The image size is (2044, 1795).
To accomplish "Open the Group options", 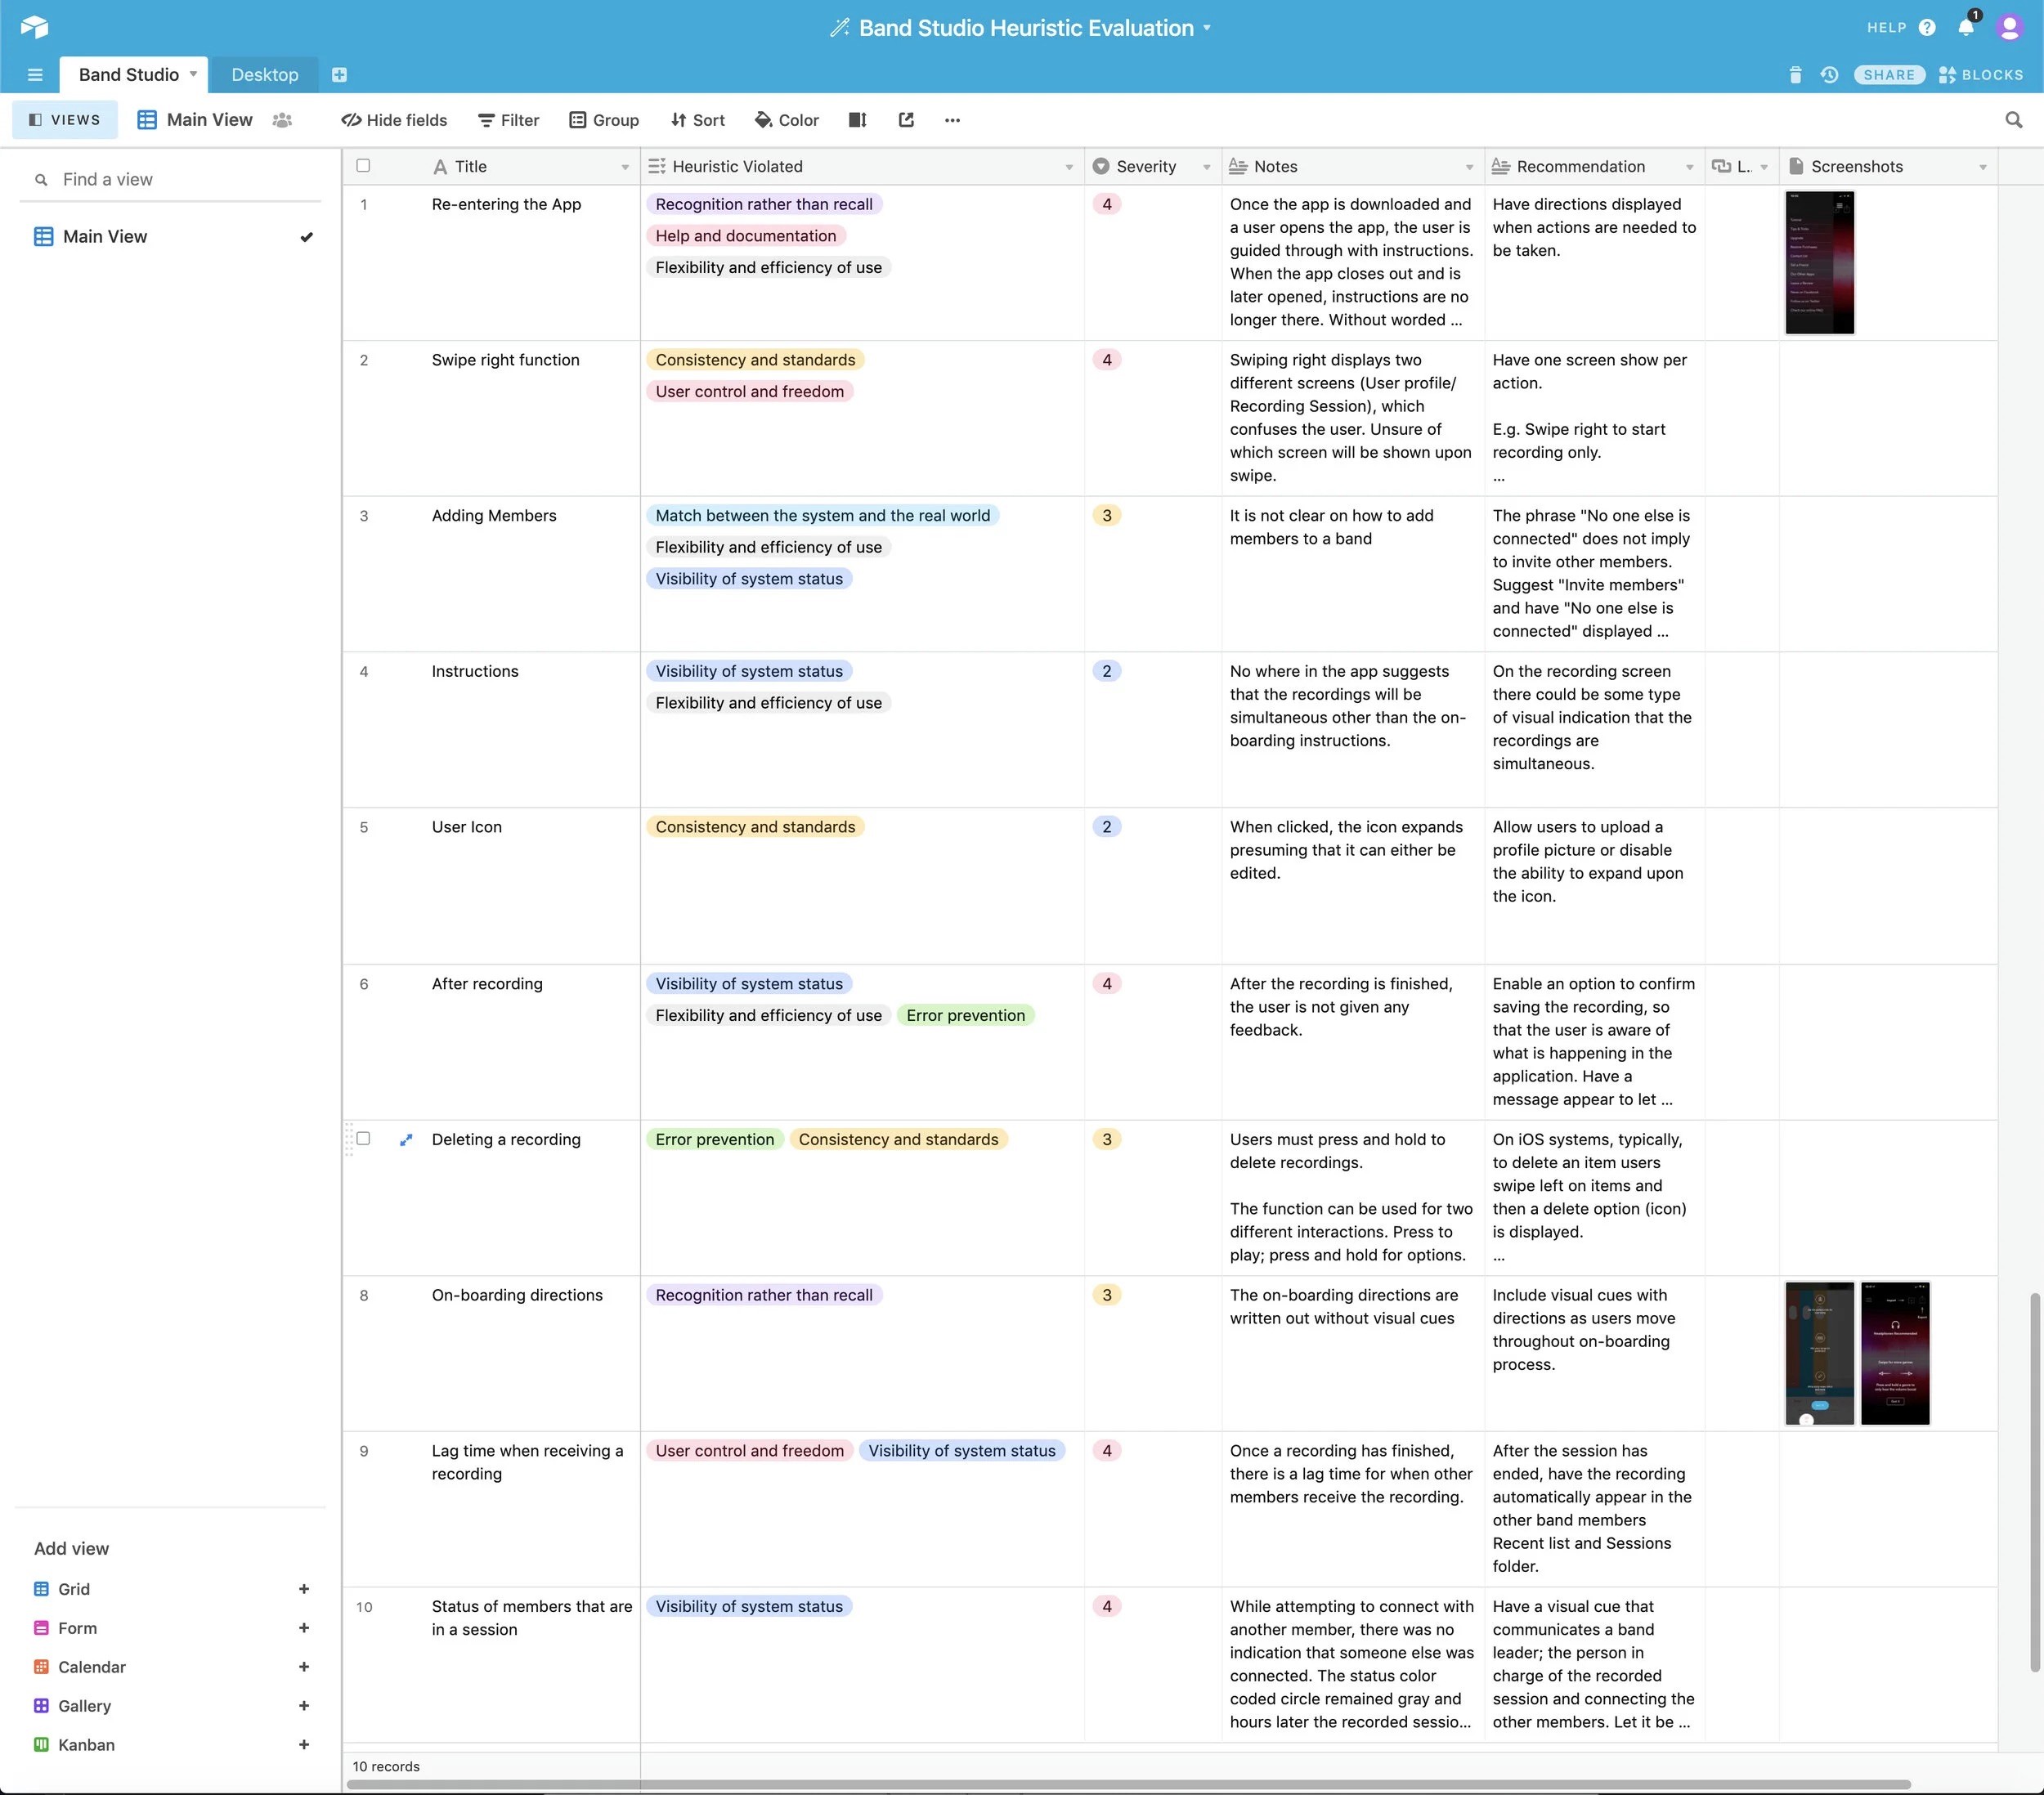I will 604,120.
